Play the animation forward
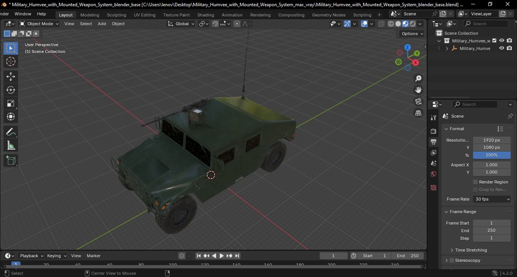 [222, 256]
